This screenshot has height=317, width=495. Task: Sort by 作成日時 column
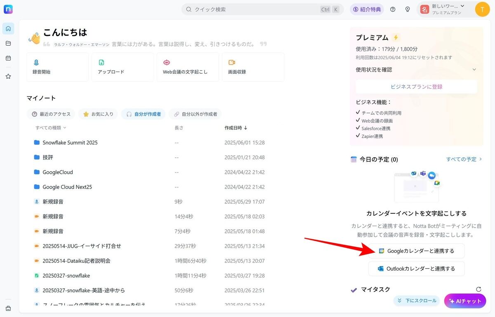tap(236, 128)
